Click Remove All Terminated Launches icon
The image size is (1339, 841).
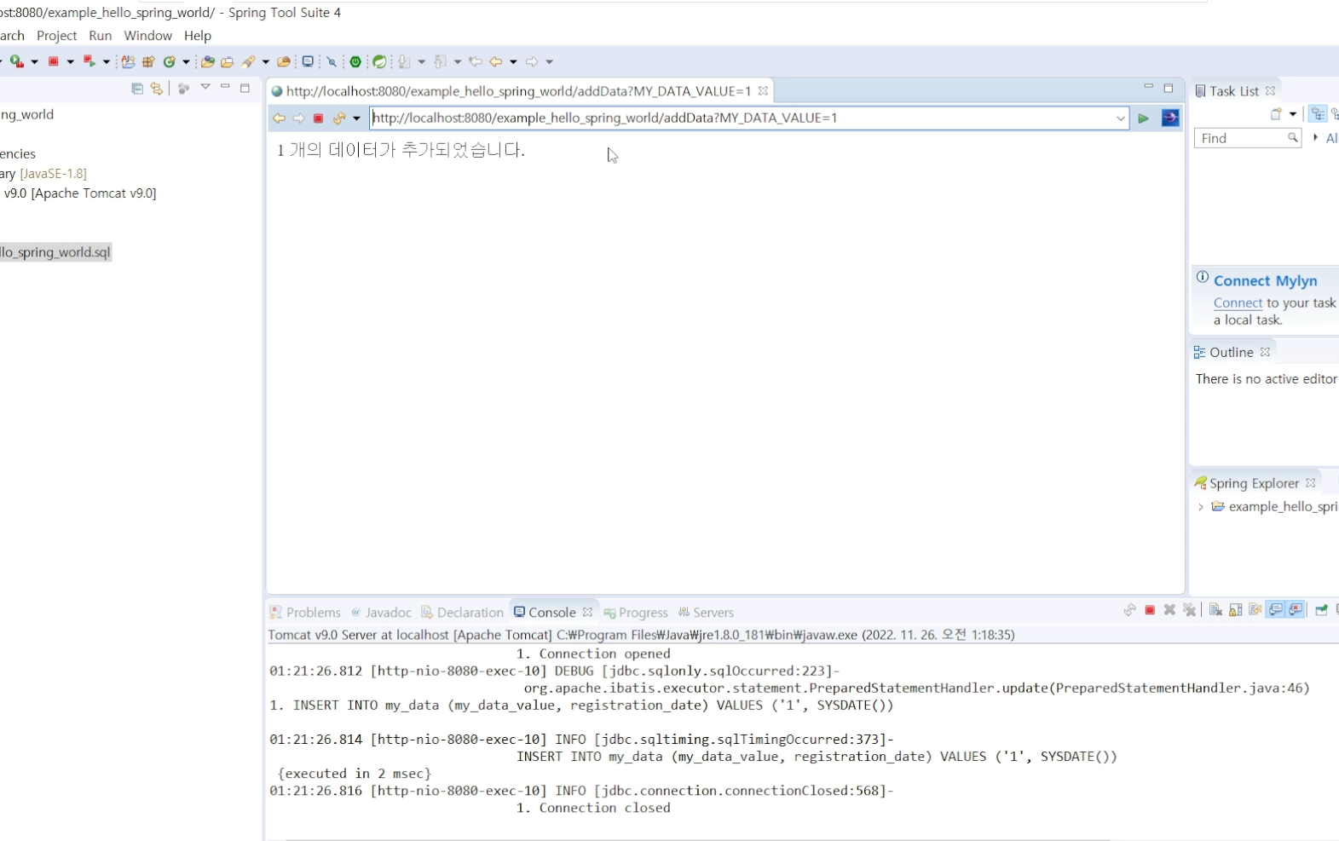[x=1190, y=610]
